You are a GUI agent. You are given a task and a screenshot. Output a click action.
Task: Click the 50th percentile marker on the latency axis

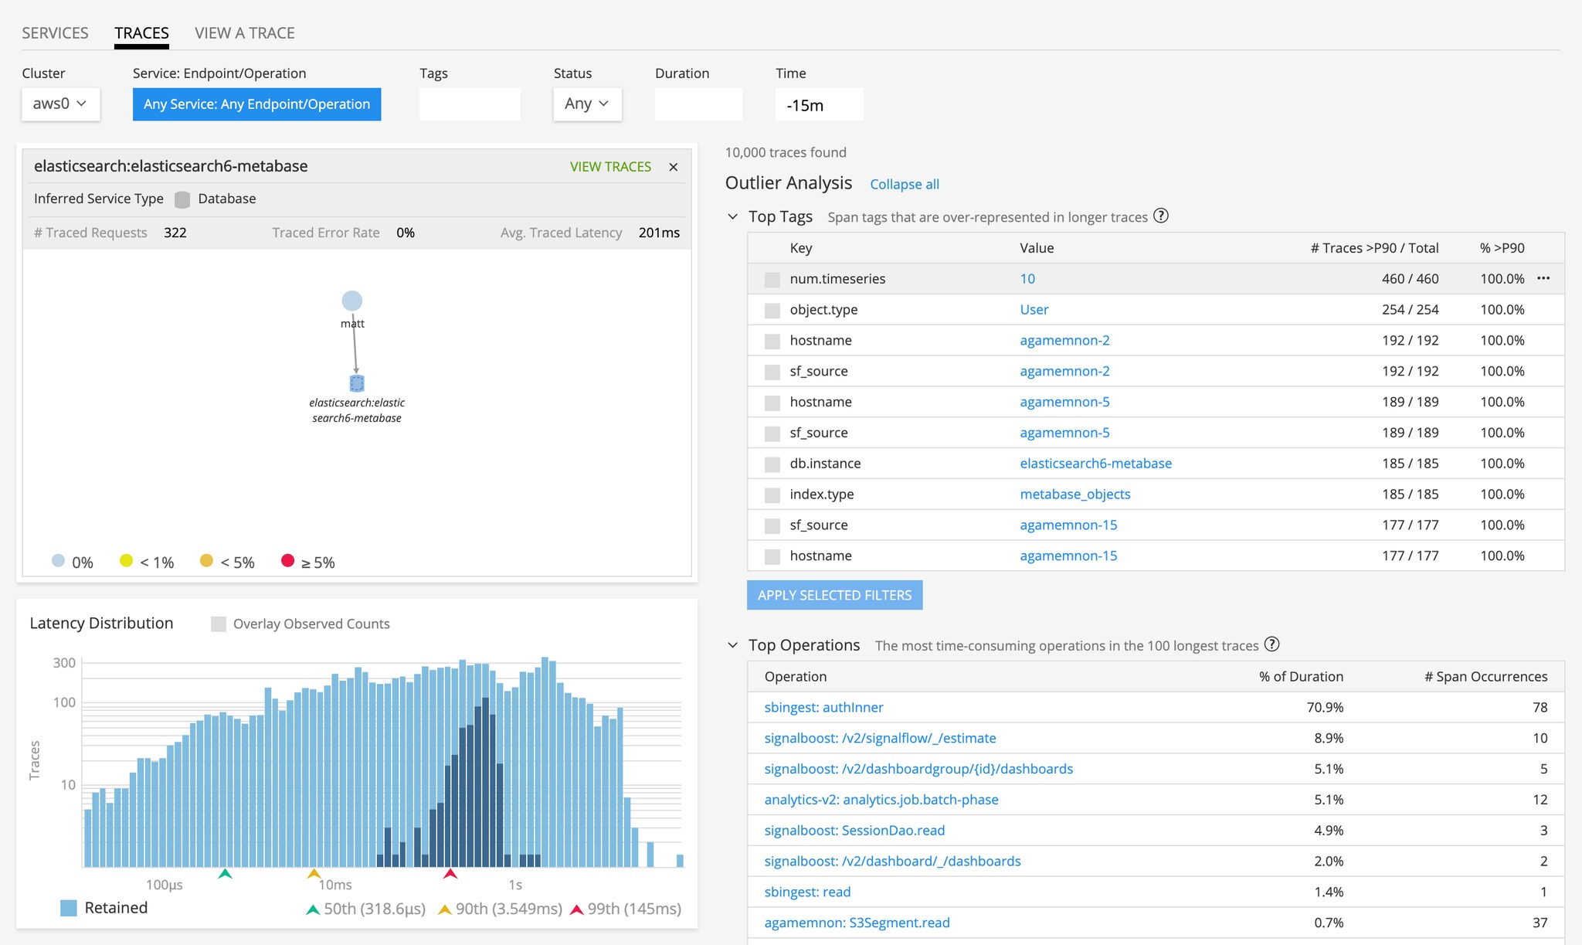pos(225,874)
